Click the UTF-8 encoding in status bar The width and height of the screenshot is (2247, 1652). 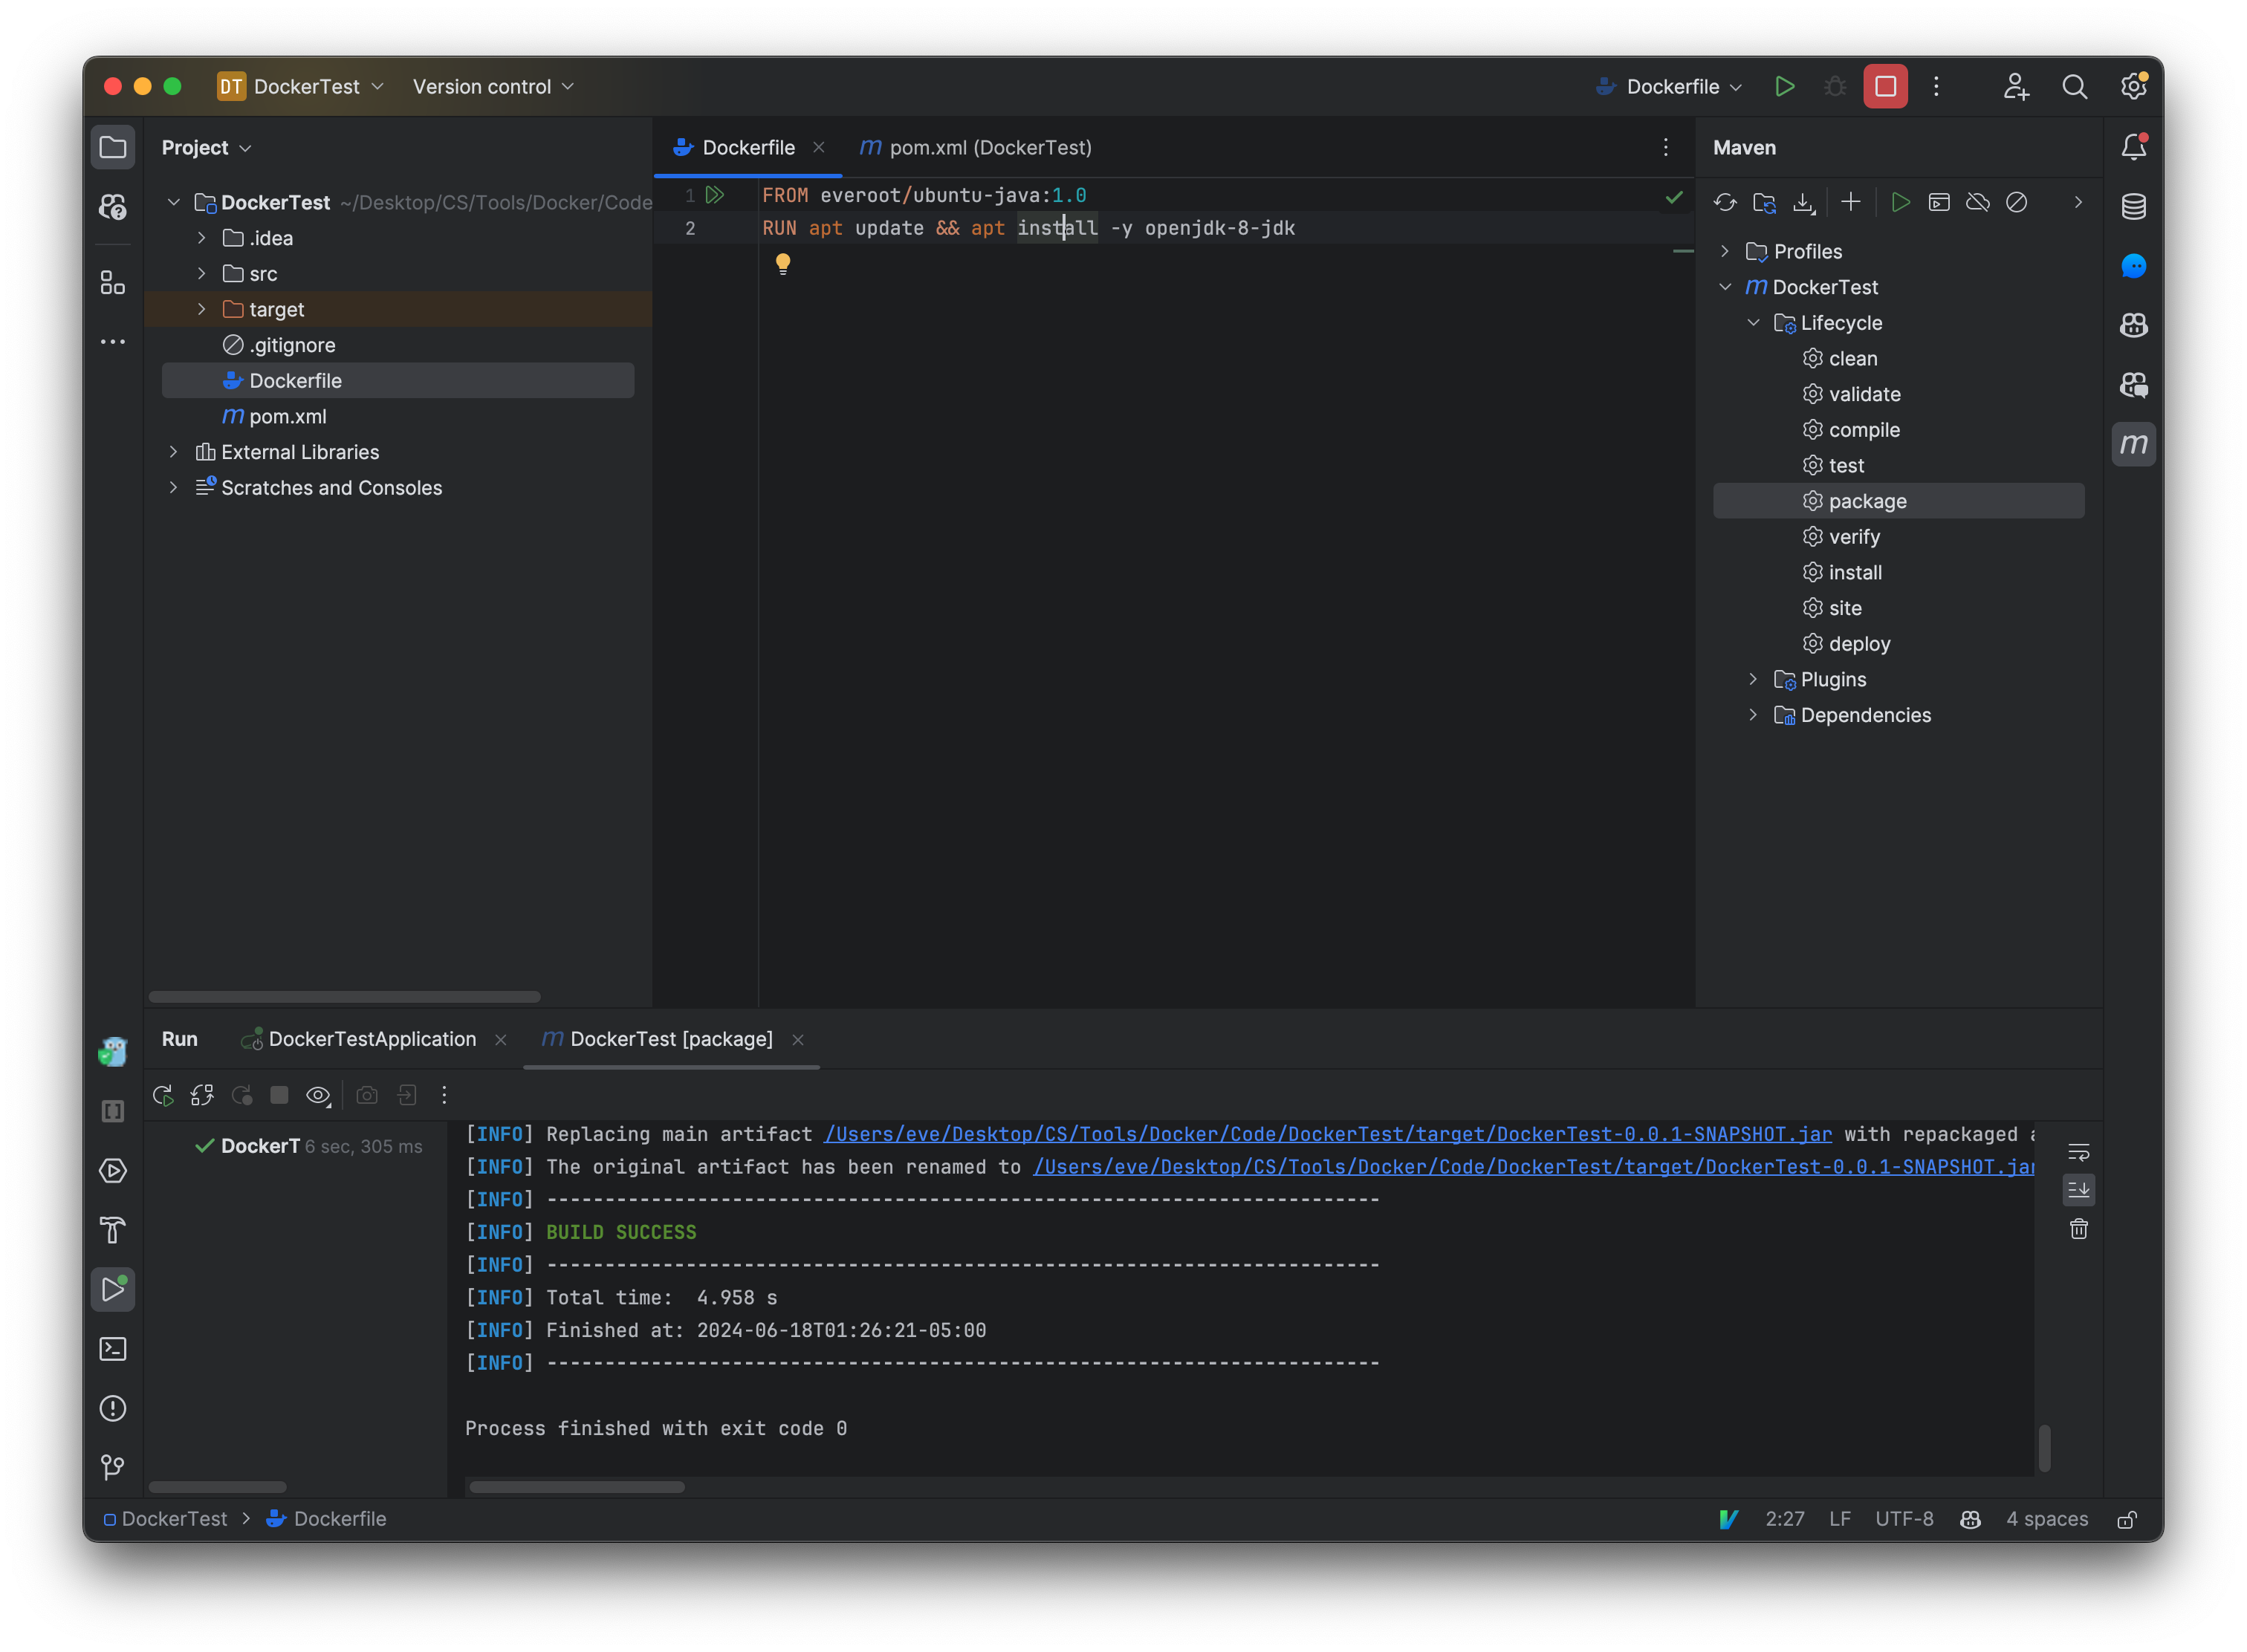tap(1904, 1519)
